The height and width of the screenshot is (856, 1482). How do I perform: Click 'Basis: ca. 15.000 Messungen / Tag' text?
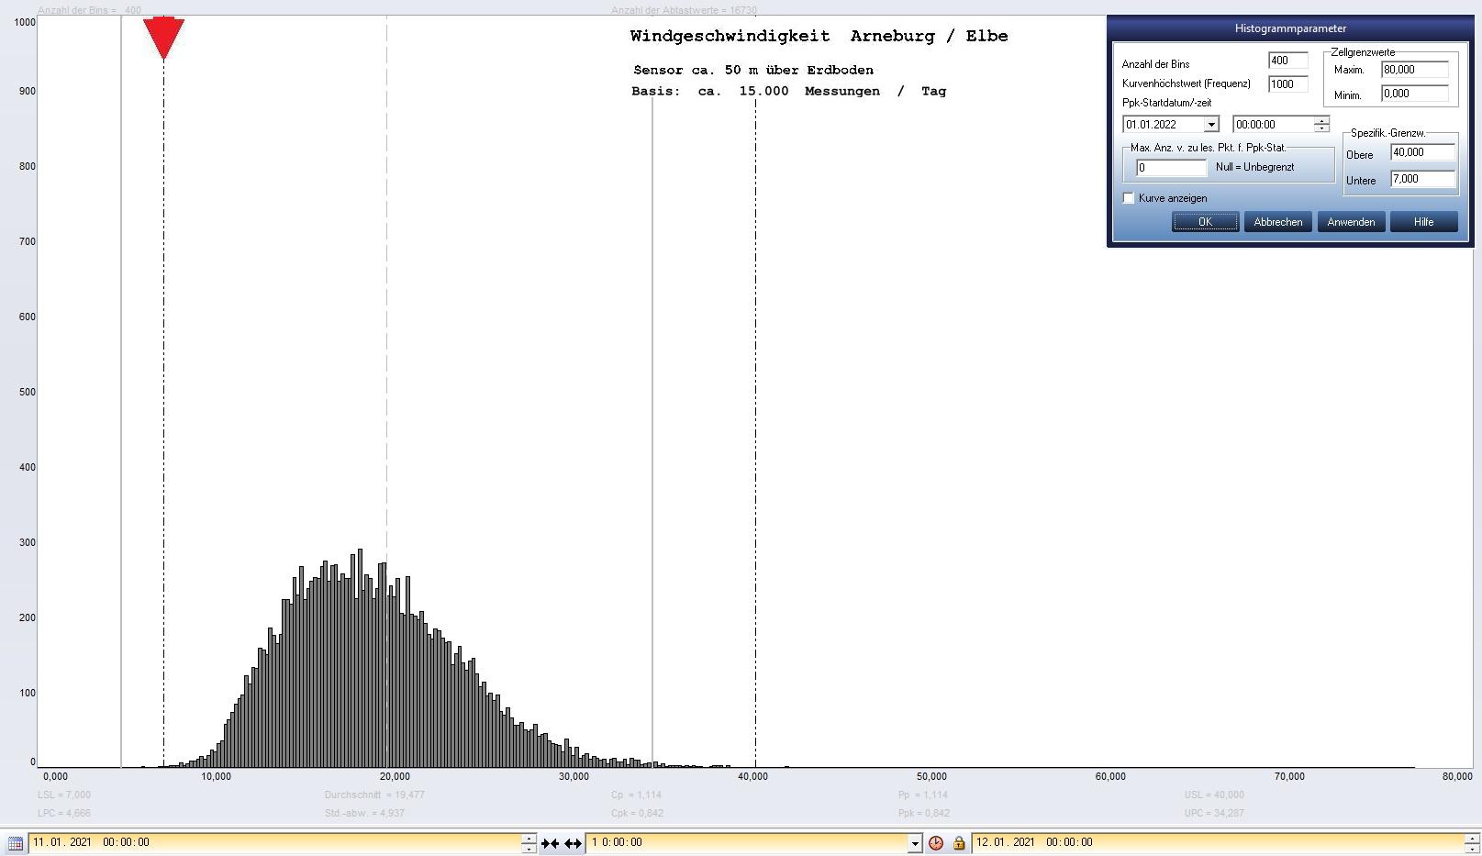coord(788,92)
